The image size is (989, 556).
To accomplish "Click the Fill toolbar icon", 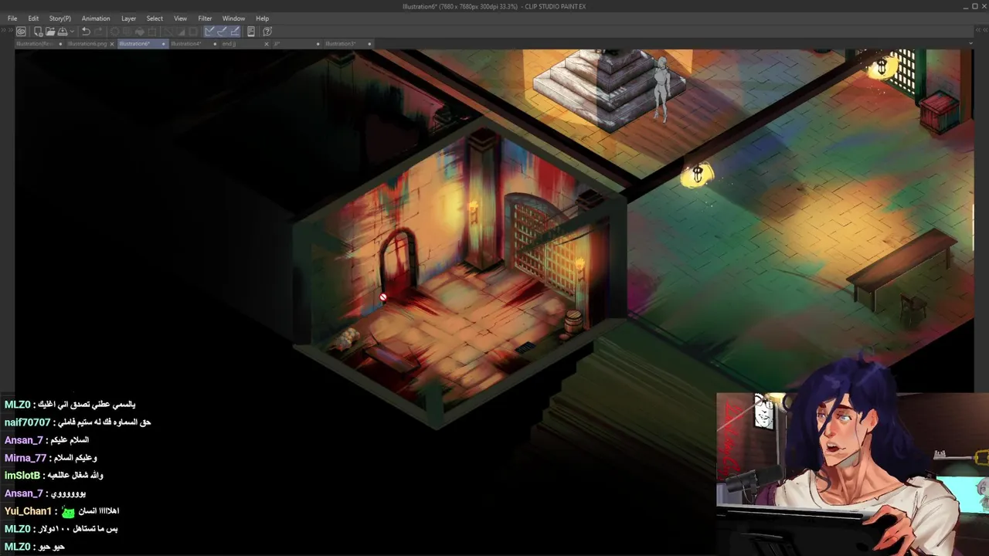I will pyautogui.click(x=139, y=32).
